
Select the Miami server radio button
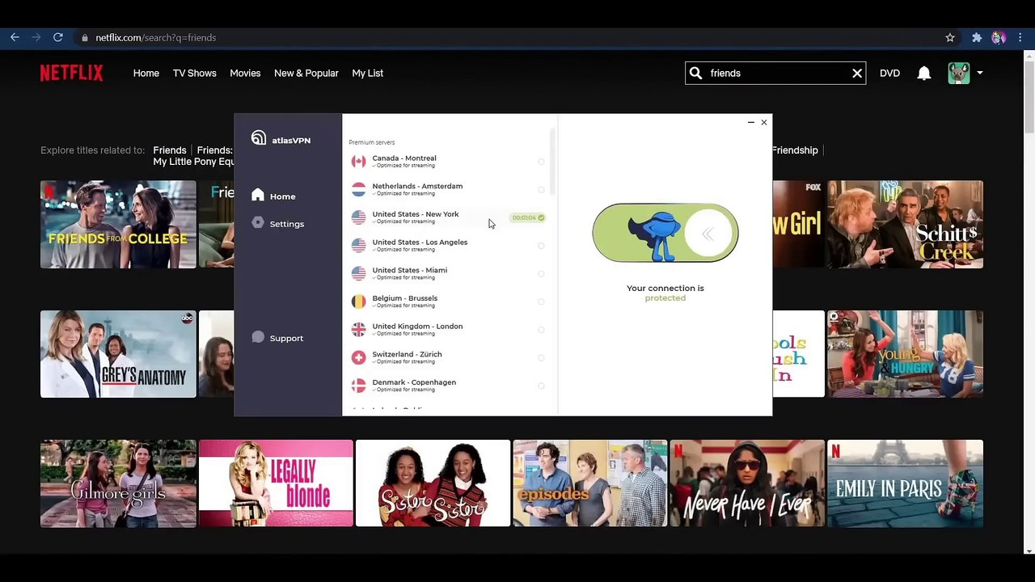click(541, 273)
